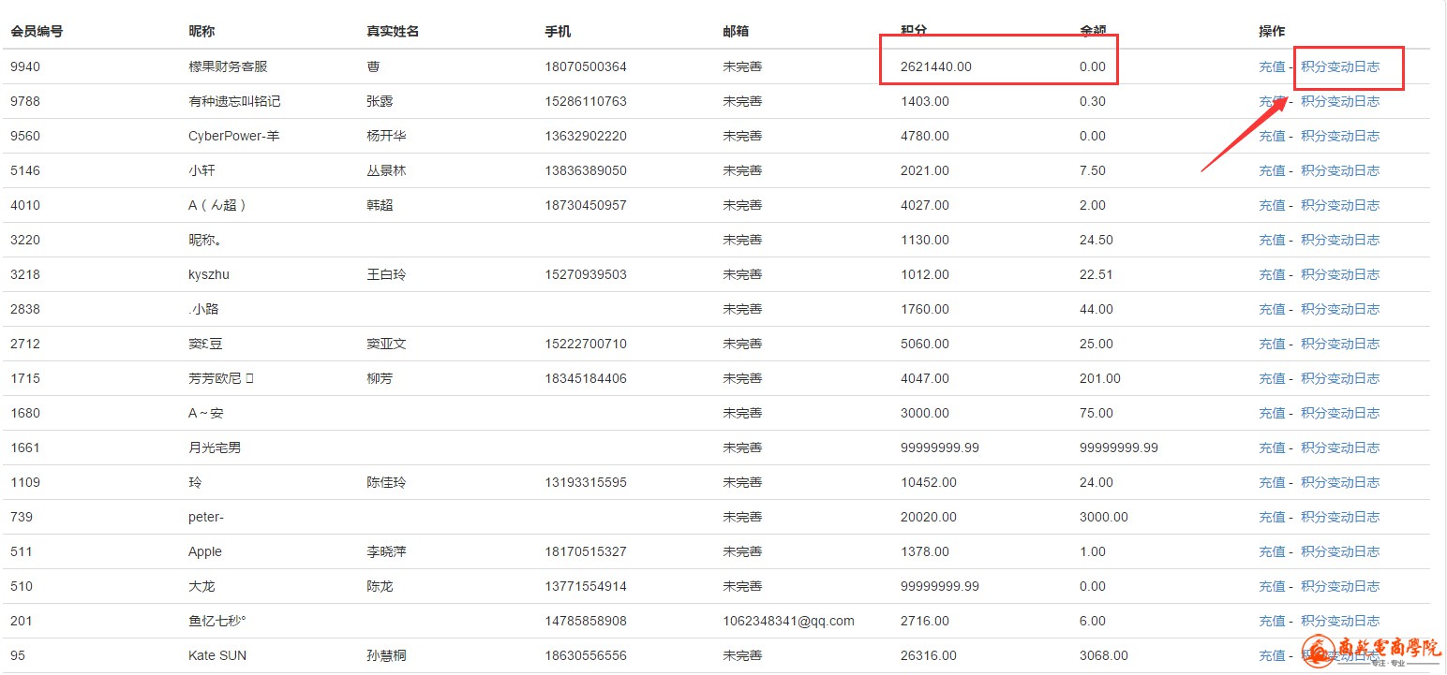Select member number 9940

[x=25, y=66]
